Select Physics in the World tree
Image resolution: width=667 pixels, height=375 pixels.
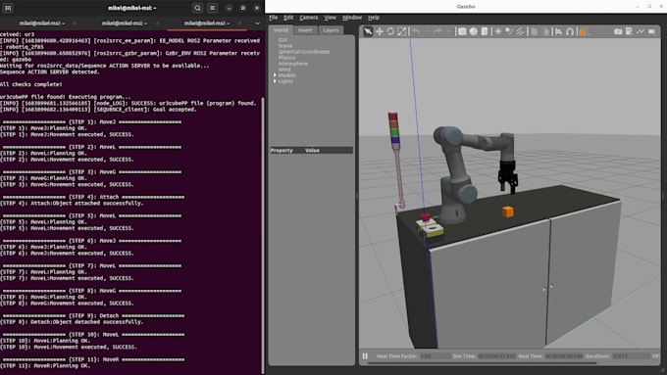(286, 58)
